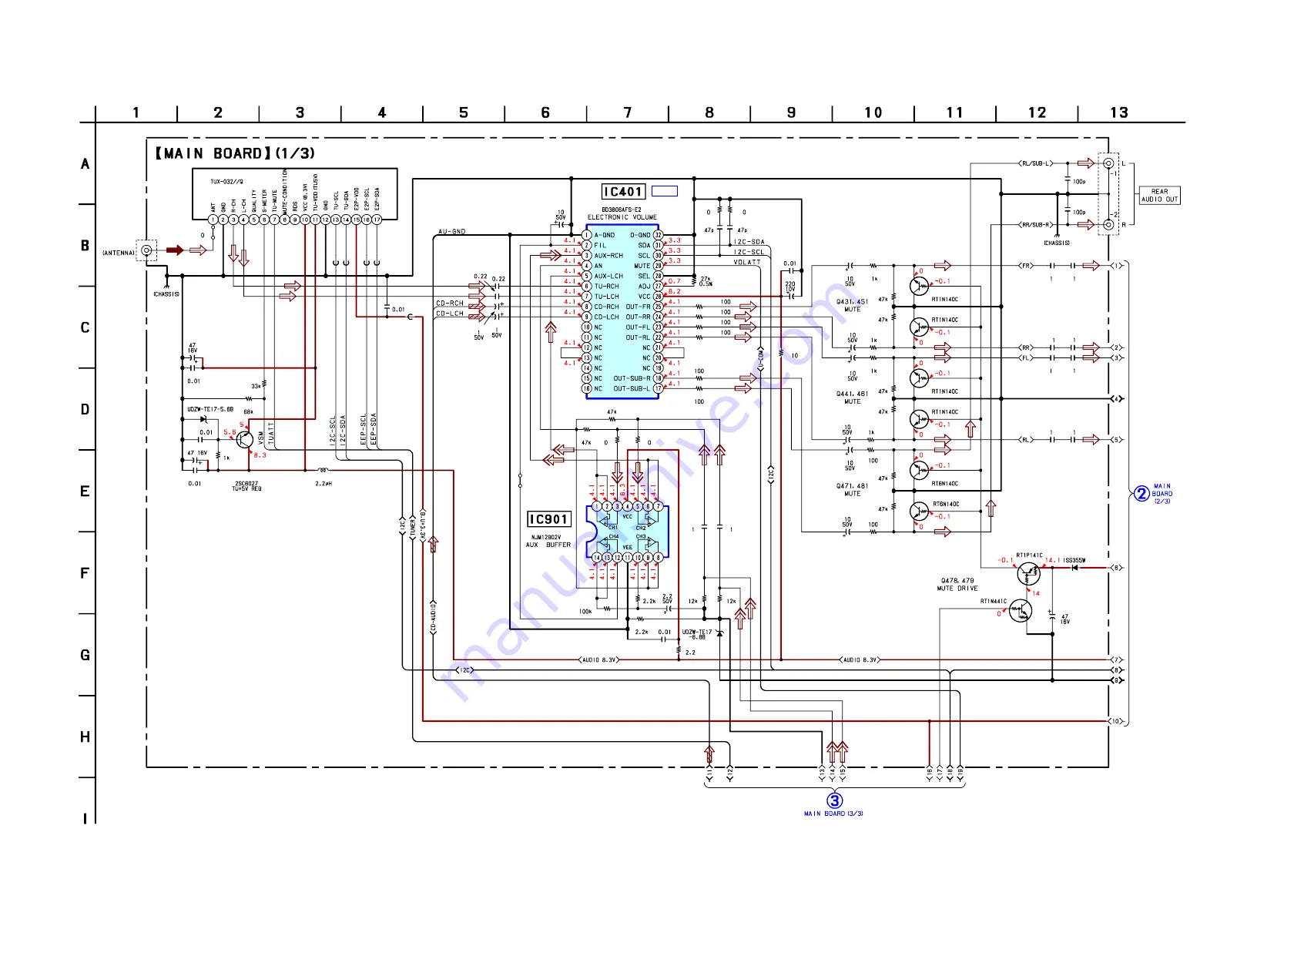The image size is (1294, 973).
Task: Click the dark red filled arrow near antenna
Action: (x=175, y=250)
